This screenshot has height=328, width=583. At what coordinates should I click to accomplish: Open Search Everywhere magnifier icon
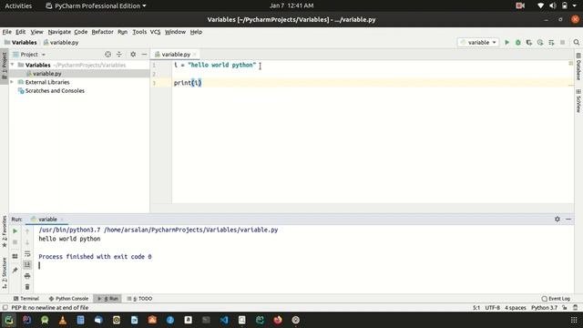pos(577,43)
